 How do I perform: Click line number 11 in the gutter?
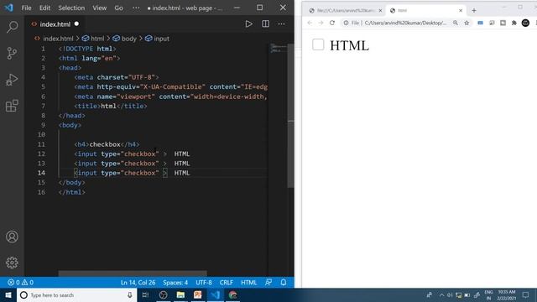[x=41, y=144]
